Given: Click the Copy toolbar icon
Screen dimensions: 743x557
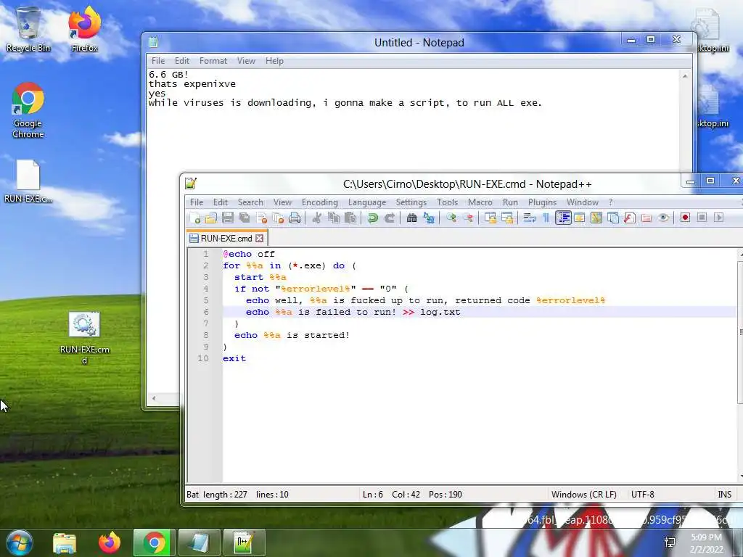Looking at the screenshot, I should click(x=334, y=218).
